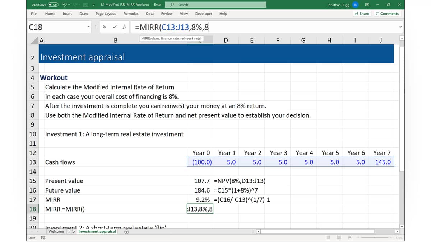Click the horizontal scrollbar left arrow
Image resolution: width=431 pixels, height=242 pixels.
(x=259, y=232)
